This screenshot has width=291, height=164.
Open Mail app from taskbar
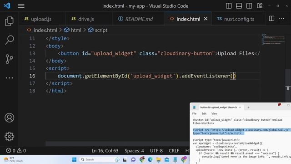coord(167,159)
